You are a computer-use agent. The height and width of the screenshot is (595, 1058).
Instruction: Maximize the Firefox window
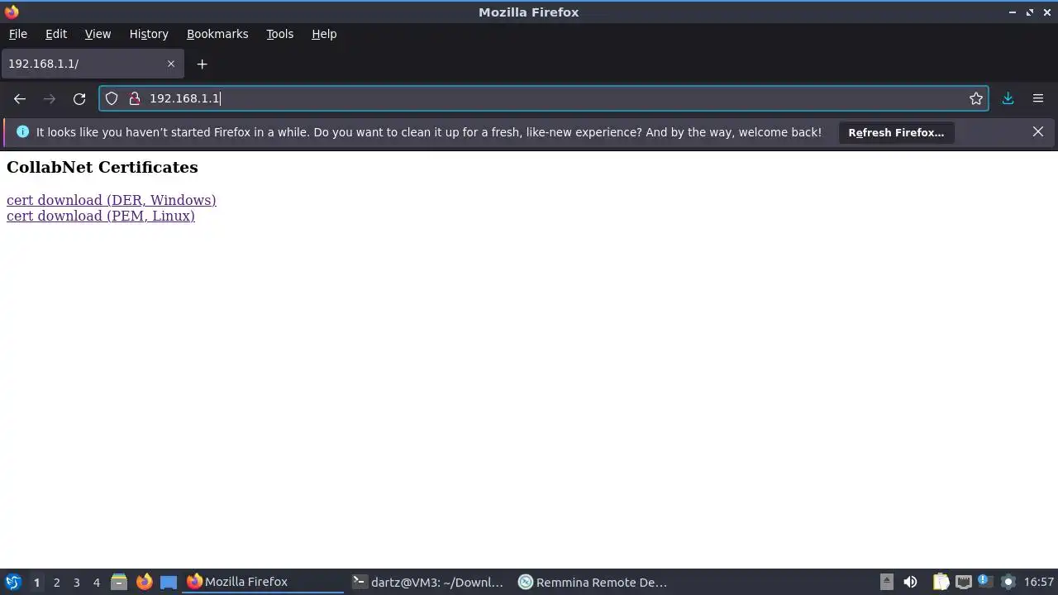[x=1030, y=12]
